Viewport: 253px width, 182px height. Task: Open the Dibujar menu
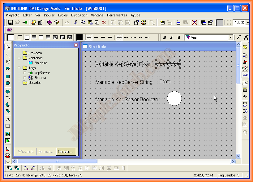tap(49, 15)
